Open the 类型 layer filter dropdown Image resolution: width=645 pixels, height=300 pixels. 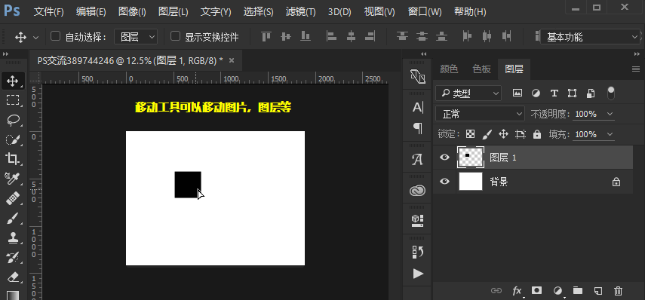click(x=468, y=93)
